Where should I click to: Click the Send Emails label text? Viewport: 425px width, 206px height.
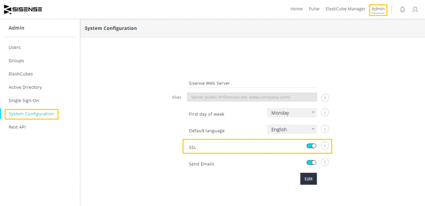click(201, 164)
